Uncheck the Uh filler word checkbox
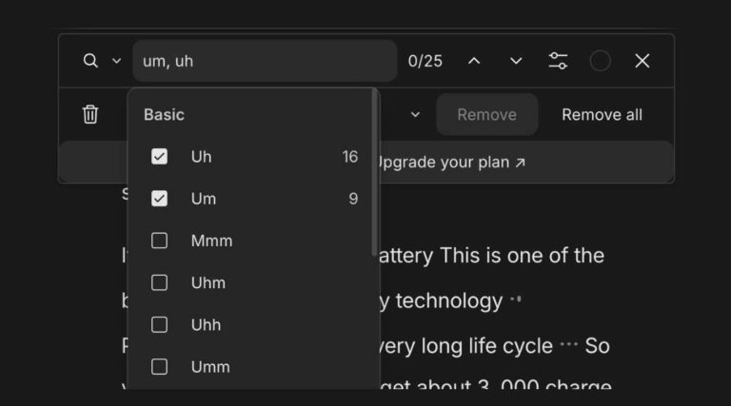 160,157
